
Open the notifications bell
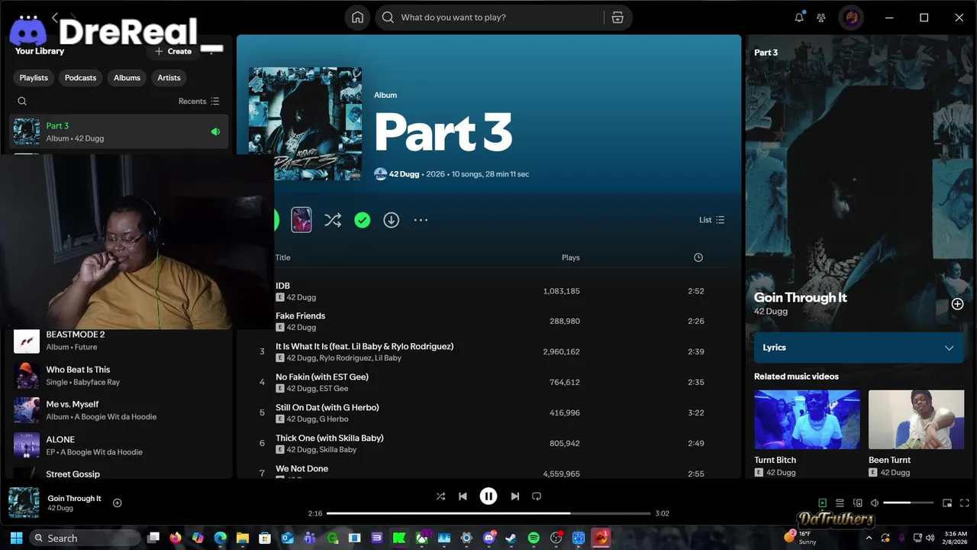click(x=799, y=18)
